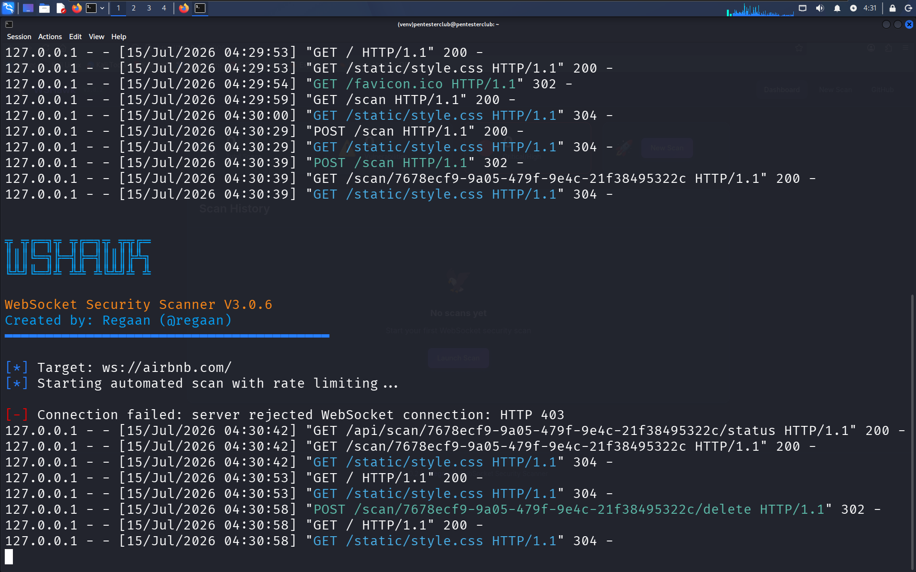Image resolution: width=916 pixels, height=572 pixels.
Task: Switch to workspace 2
Action: coord(134,8)
